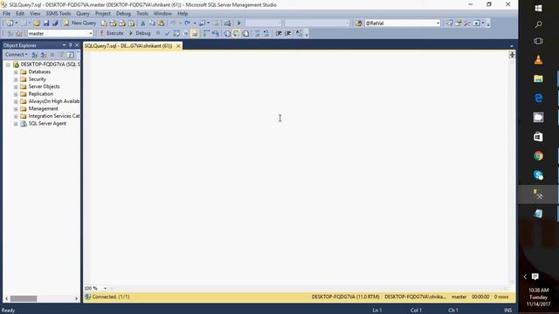
Task: Expand the Security folder node
Action: [x=16, y=79]
